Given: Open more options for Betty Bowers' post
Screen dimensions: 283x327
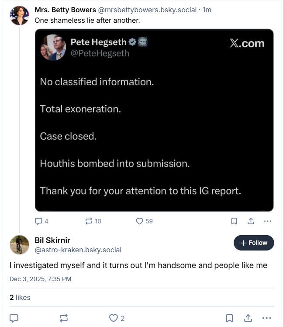Looking at the screenshot, I should tap(268, 221).
